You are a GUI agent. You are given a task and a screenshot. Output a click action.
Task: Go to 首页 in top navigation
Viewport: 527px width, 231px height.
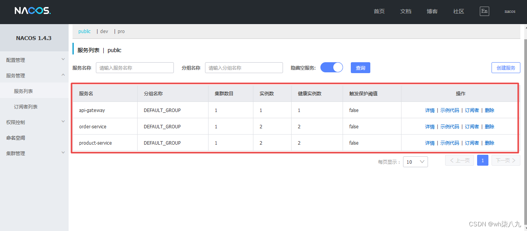[379, 11]
